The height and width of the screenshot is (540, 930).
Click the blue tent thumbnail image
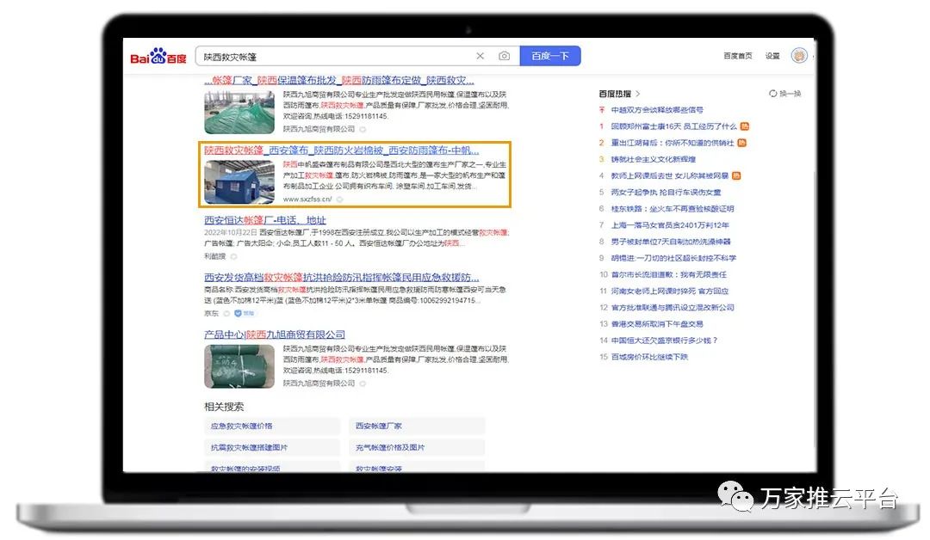coord(239,181)
